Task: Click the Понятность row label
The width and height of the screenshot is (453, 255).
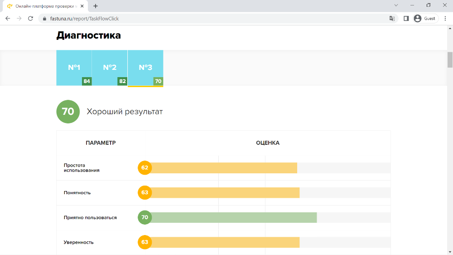Action: [77, 193]
